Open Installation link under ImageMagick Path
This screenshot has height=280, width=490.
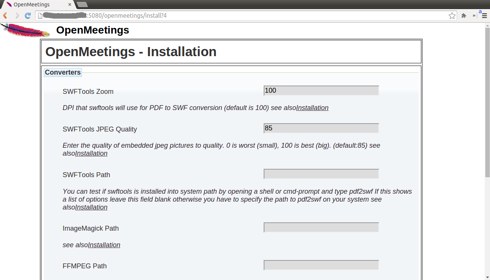click(104, 245)
